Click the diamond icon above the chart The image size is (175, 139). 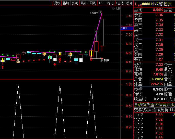(x=113, y=8)
